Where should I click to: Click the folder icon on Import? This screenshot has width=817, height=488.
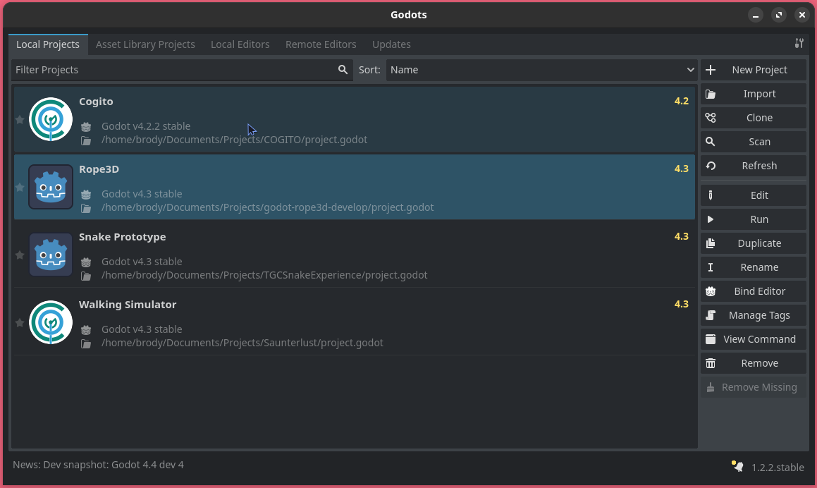coord(710,94)
